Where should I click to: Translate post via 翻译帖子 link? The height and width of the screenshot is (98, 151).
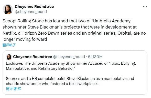tap(9, 45)
